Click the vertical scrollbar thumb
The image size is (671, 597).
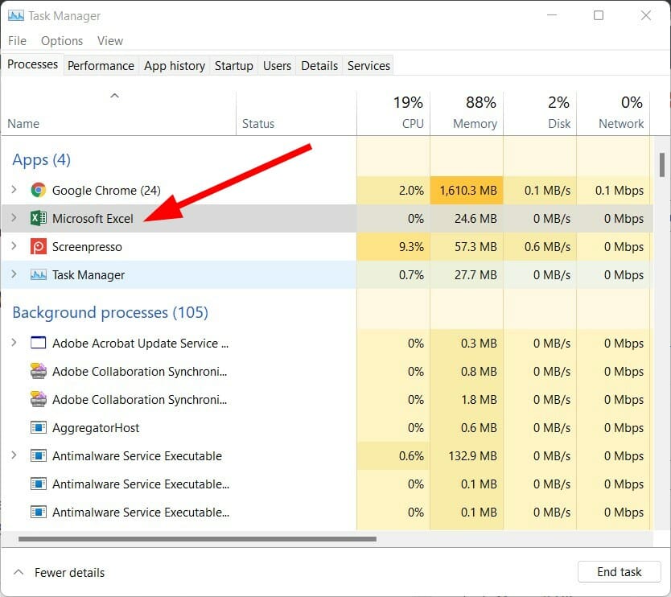pyautogui.click(x=662, y=165)
